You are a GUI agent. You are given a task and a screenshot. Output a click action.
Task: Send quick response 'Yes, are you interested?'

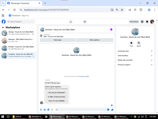point(57,93)
